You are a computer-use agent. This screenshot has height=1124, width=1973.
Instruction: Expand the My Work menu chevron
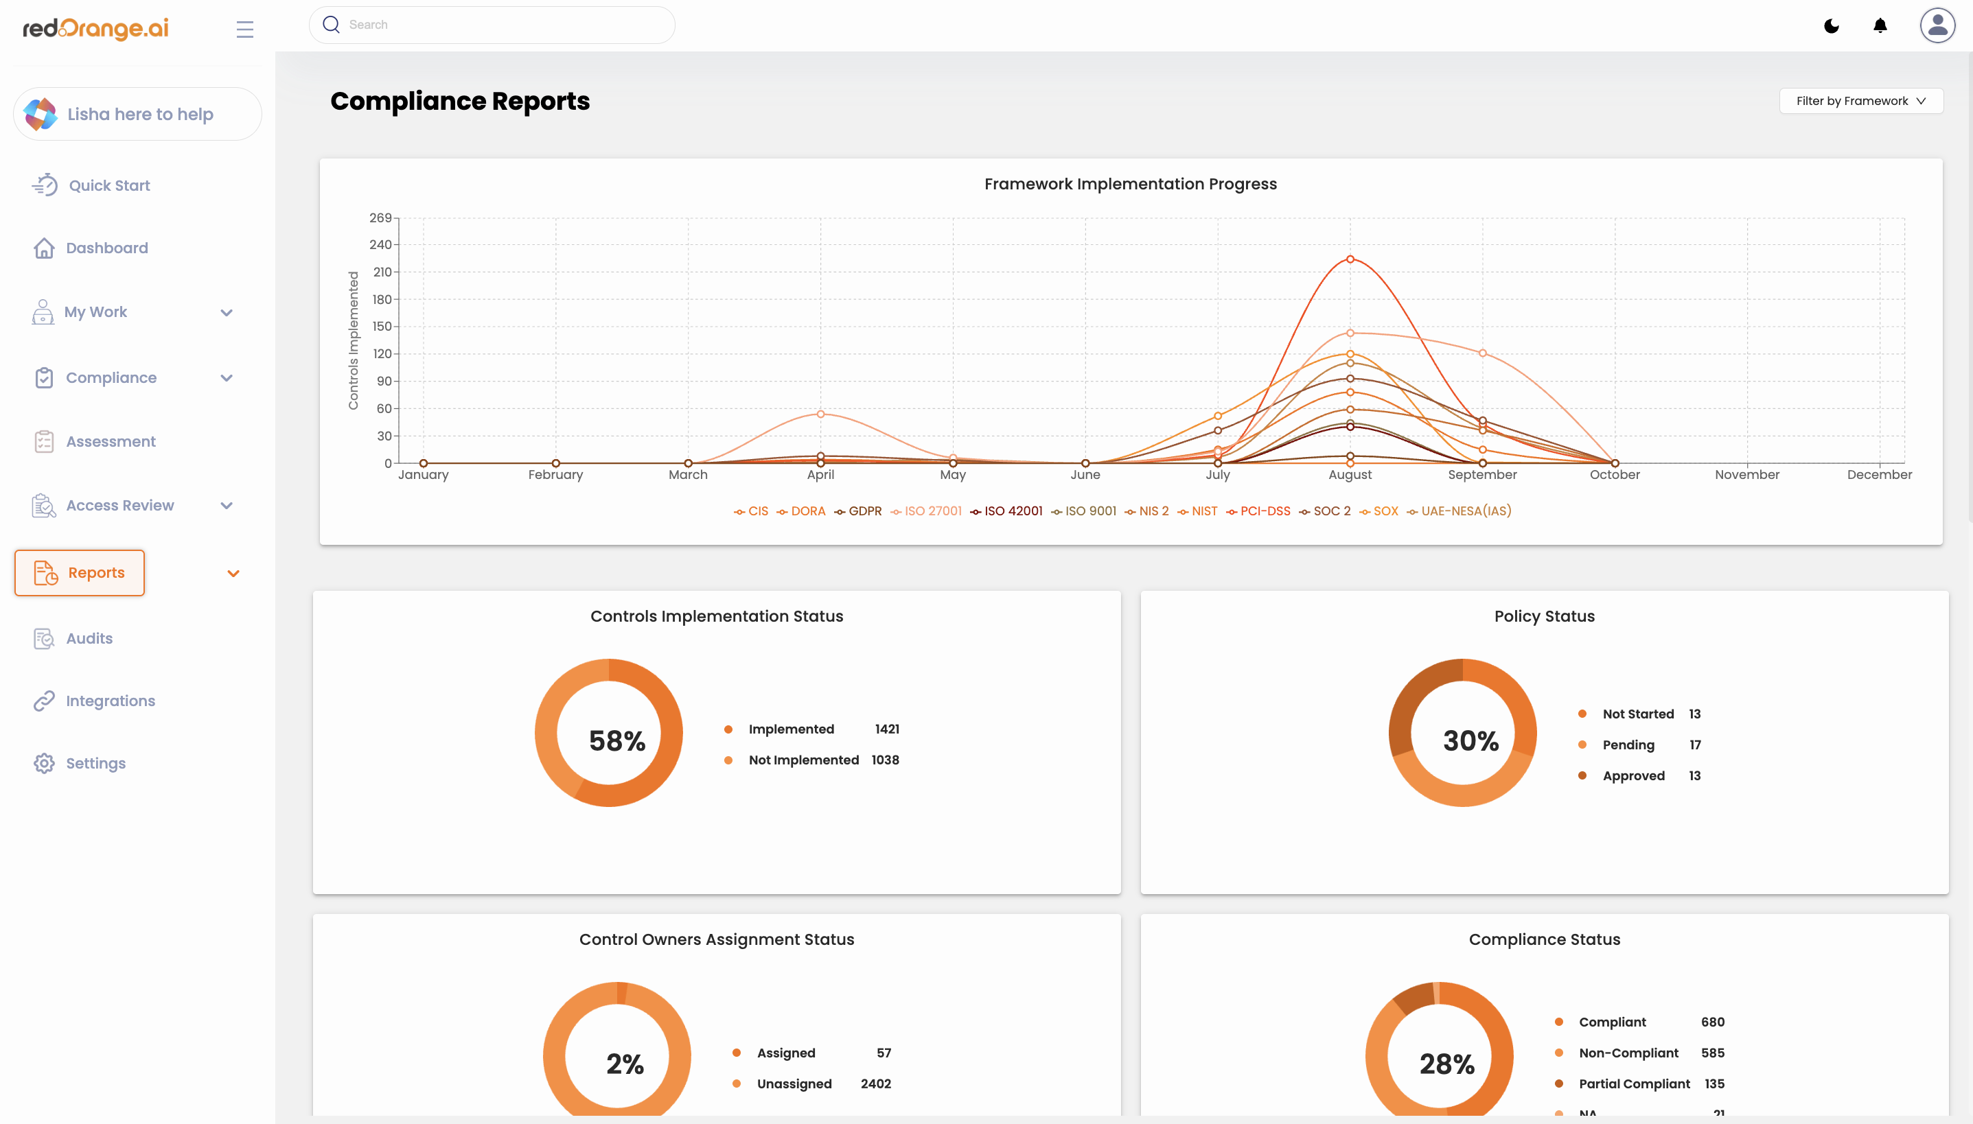[227, 313]
